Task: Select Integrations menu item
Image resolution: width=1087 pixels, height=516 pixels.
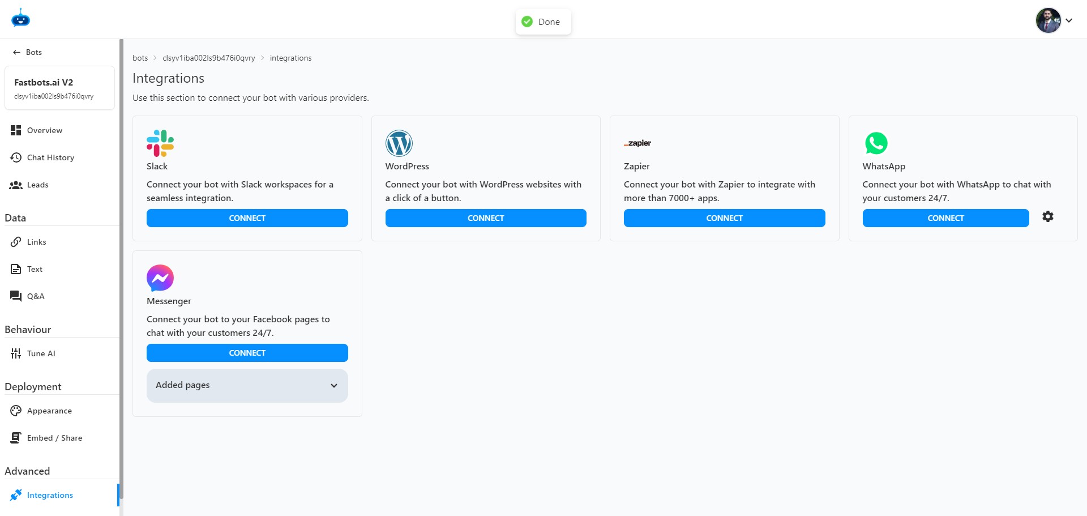Action: click(x=59, y=495)
